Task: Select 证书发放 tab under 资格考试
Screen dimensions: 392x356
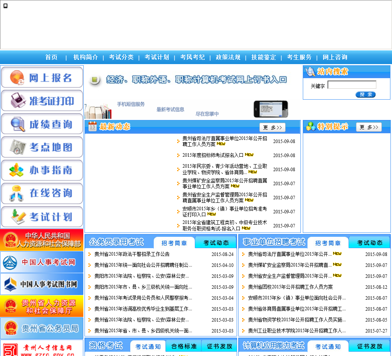Action: click(x=219, y=346)
